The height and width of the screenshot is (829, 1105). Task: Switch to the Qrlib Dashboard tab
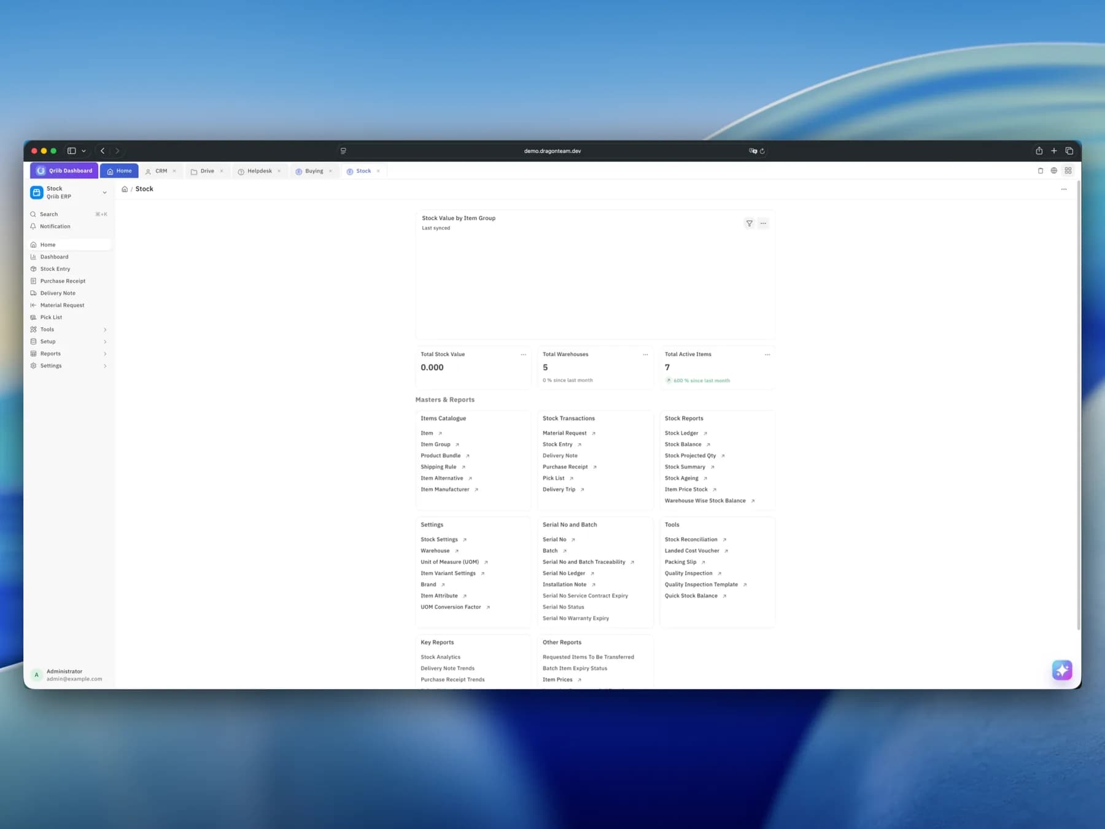pyautogui.click(x=64, y=171)
